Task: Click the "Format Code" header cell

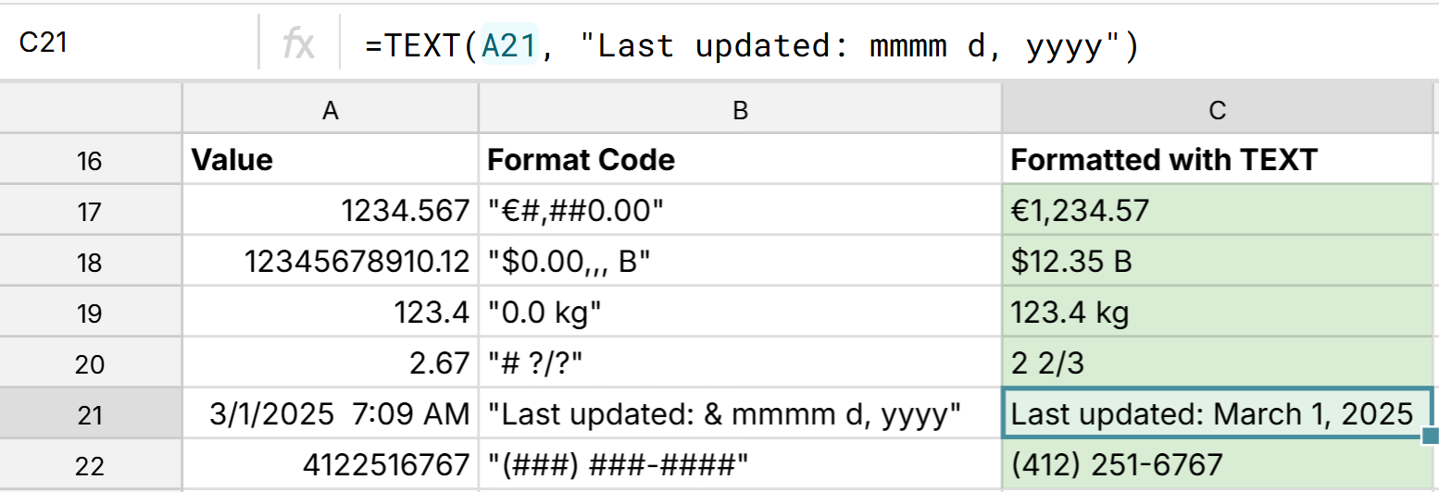Action: click(740, 160)
